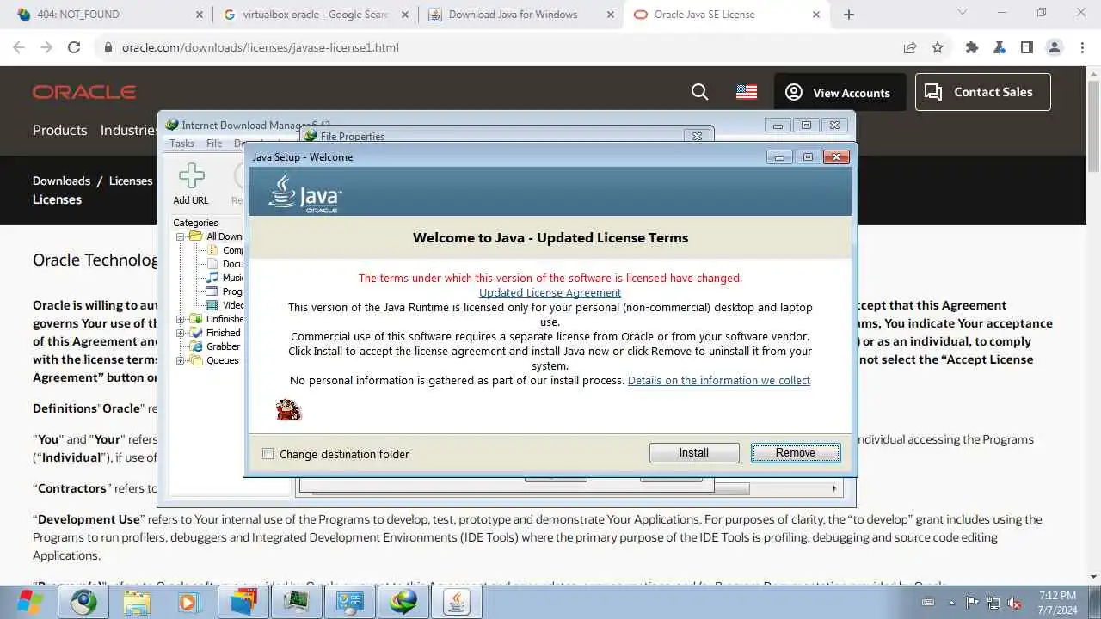
Task: Open the Chrome extensions puzzle icon
Action: click(972, 47)
